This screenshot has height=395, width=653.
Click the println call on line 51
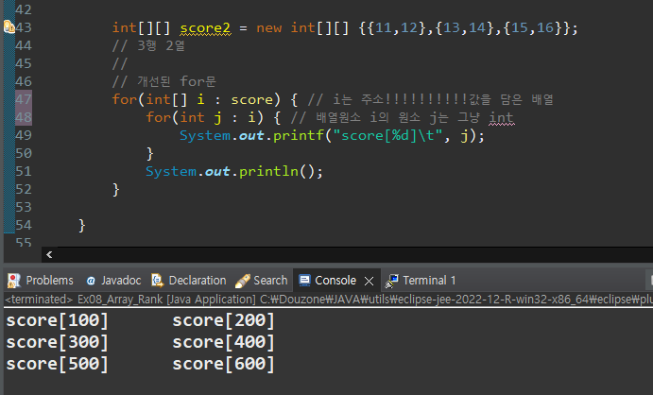click(268, 171)
